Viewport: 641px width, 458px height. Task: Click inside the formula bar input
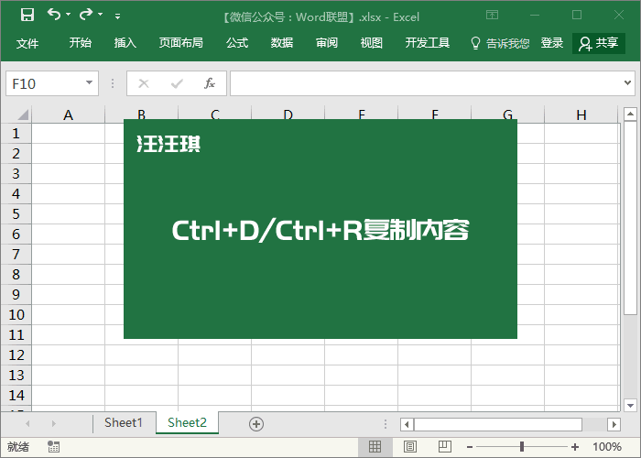click(x=425, y=83)
